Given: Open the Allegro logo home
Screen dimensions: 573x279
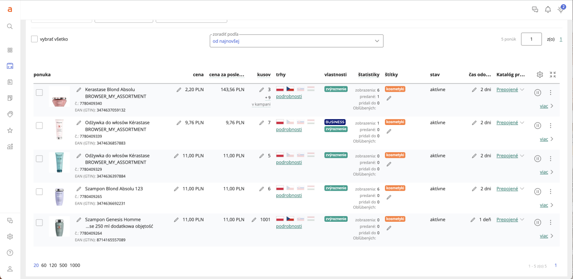Looking at the screenshot, I should 10,10.
